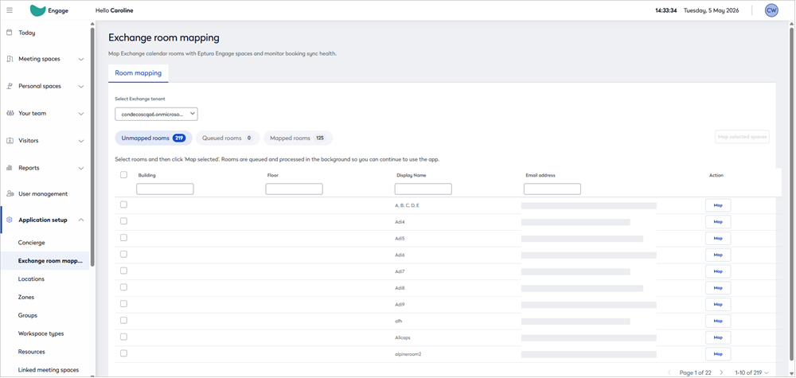The image size is (796, 378).
Task: Click the Today calendar icon
Action: pyautogui.click(x=9, y=33)
